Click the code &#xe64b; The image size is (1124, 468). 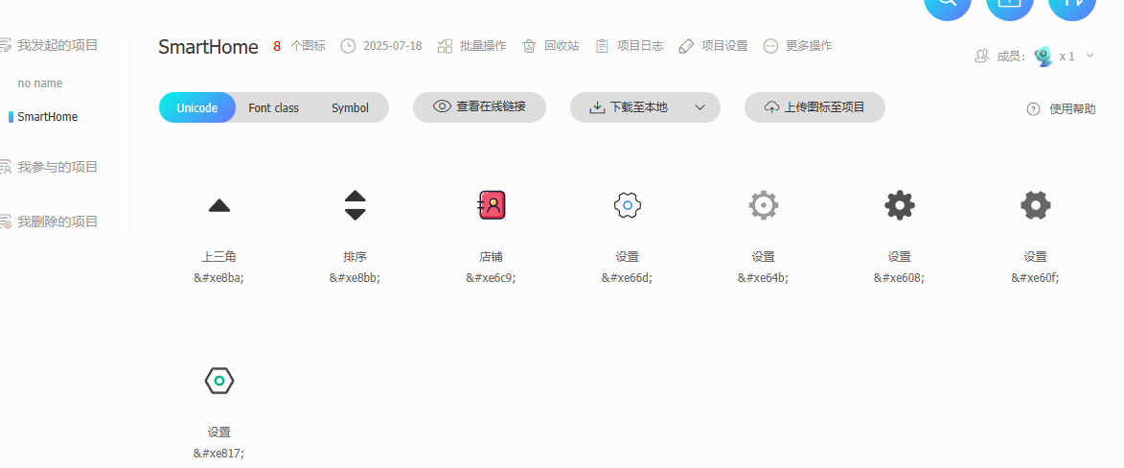tap(764, 278)
